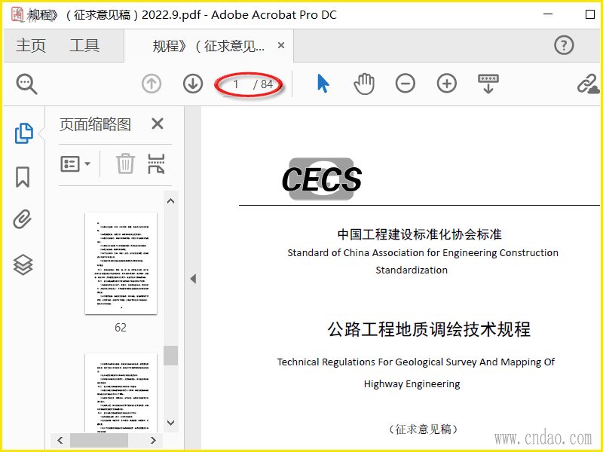This screenshot has height=452, width=603.
Task: Close the document tab
Action: [281, 45]
